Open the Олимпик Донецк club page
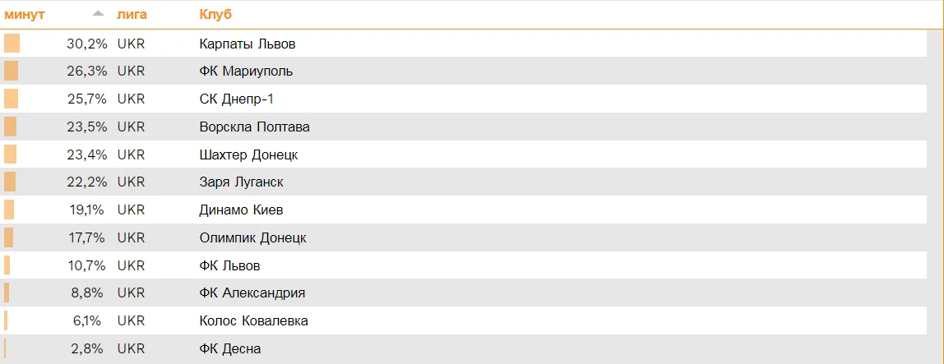The height and width of the screenshot is (364, 944). coord(252,237)
